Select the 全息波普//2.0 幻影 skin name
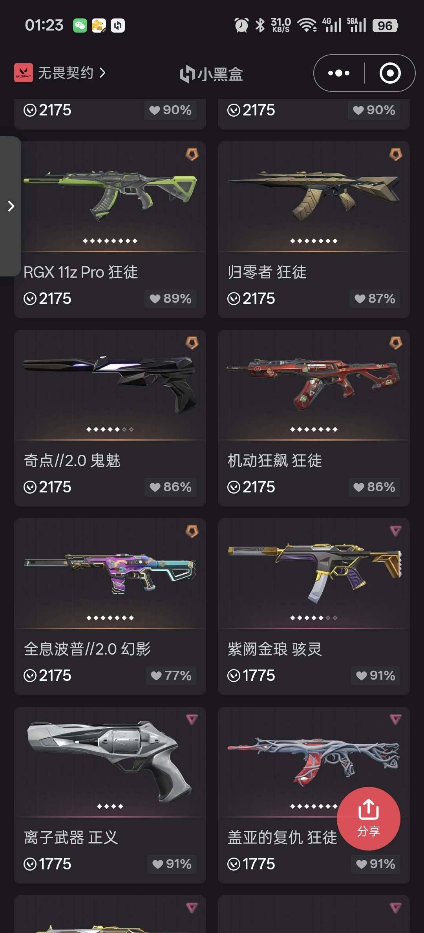The width and height of the screenshot is (424, 933). pos(87,649)
